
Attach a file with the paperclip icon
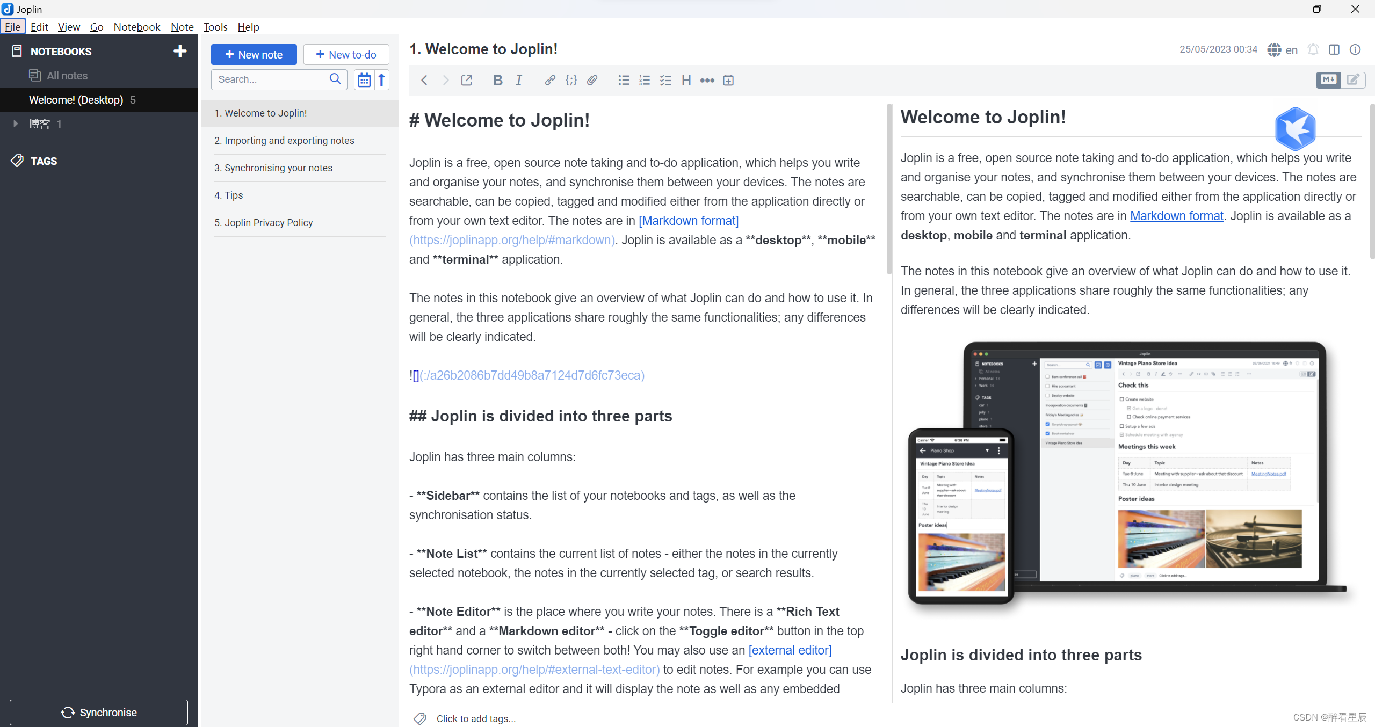tap(592, 81)
